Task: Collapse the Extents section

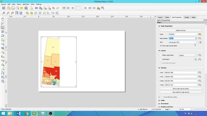Action: pos(159,68)
